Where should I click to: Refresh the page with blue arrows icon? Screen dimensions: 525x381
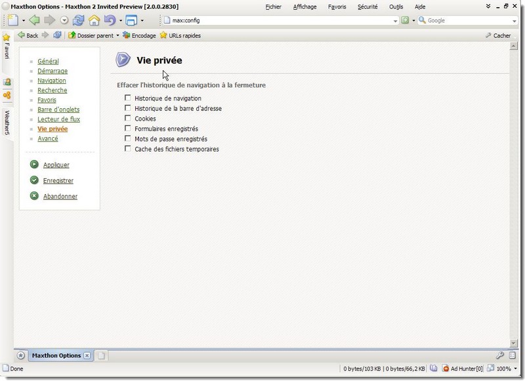tap(78, 20)
